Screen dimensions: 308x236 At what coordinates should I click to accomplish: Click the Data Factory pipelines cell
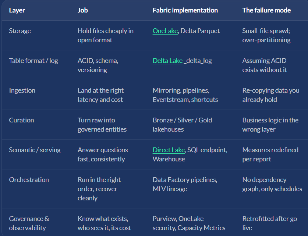(185, 184)
